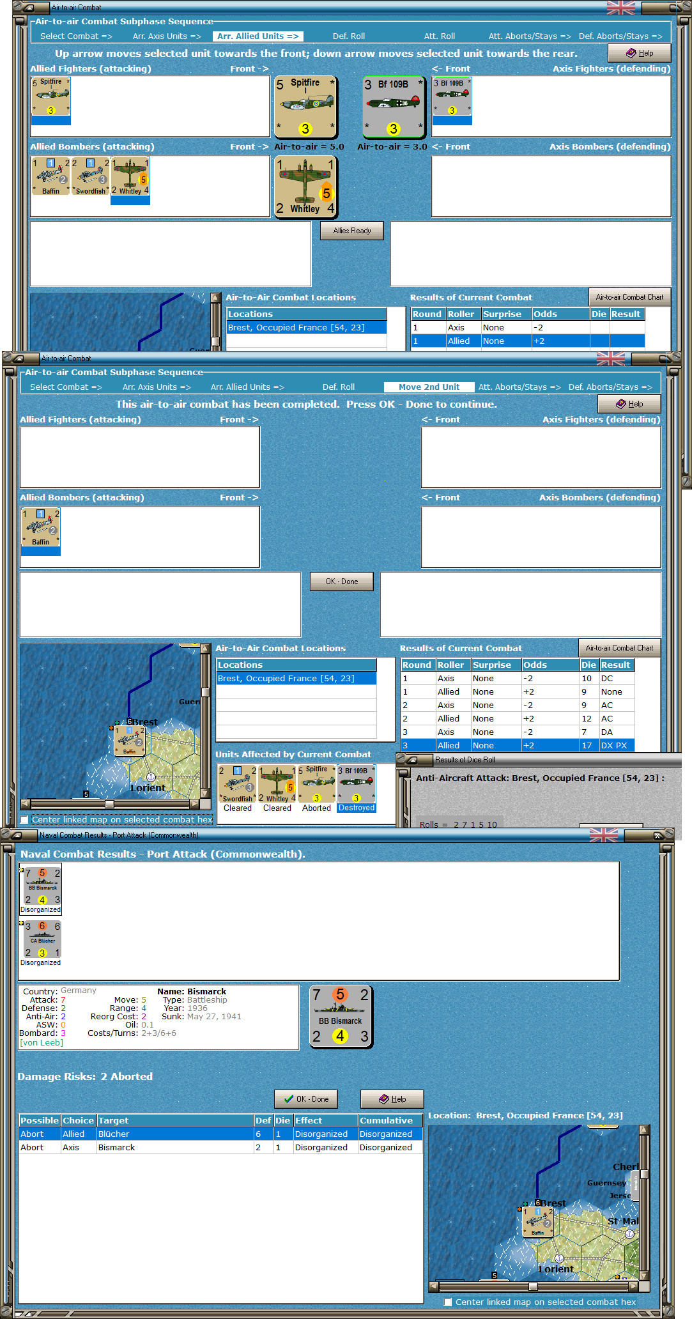Screen dimensions: 692x1319
Task: Click Bf 109B counter marked Destroyed
Action: [356, 783]
